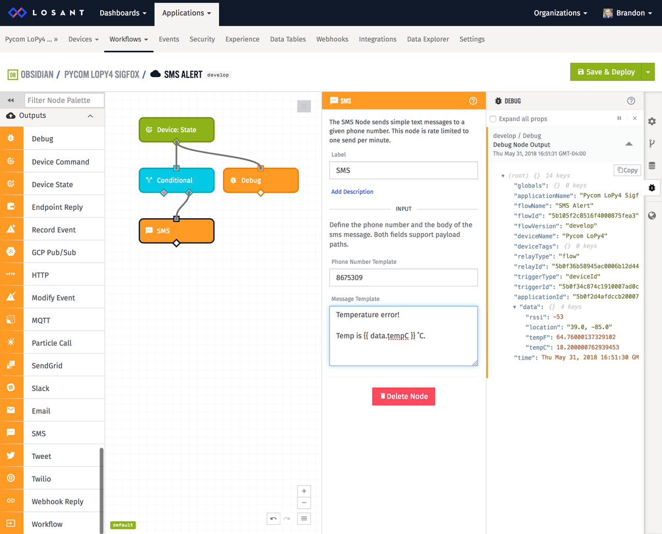The image size is (662, 534).
Task: Go to the Security tab
Action: [x=202, y=39]
